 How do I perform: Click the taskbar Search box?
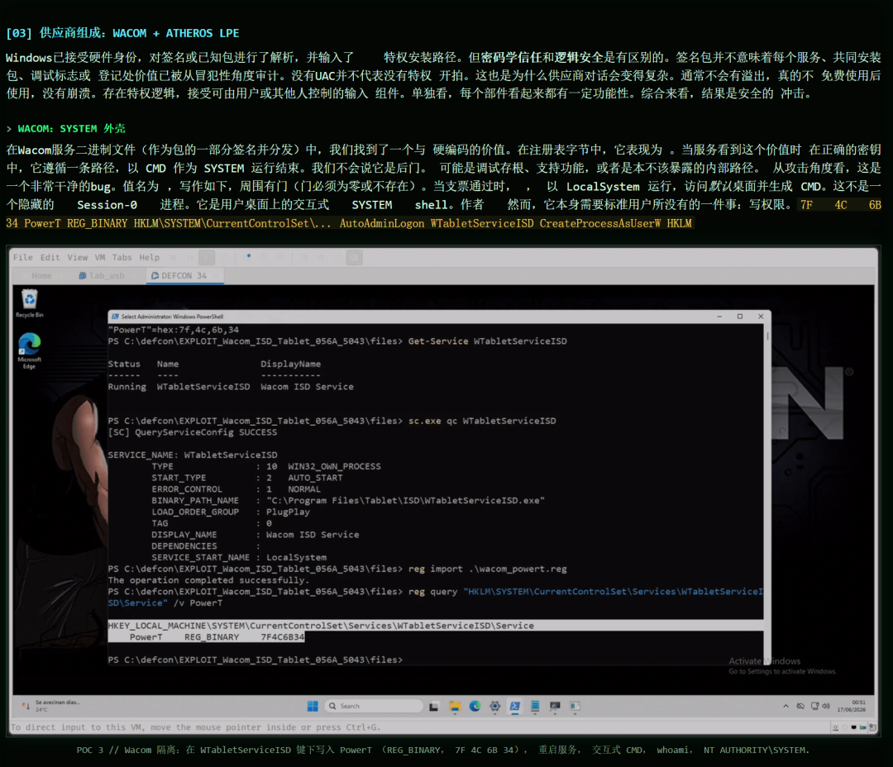374,706
